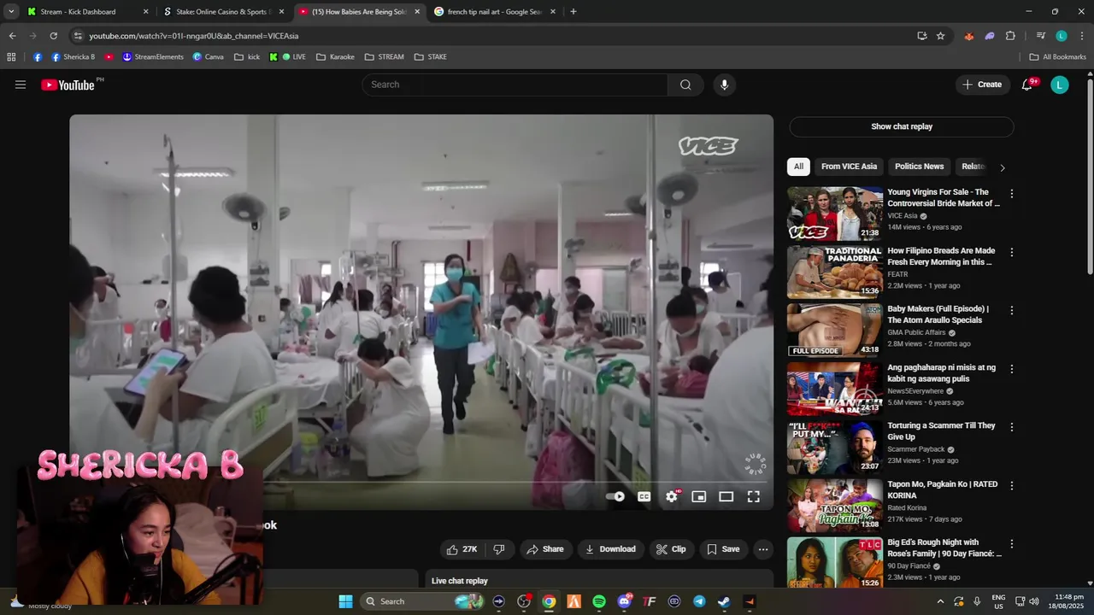The width and height of the screenshot is (1094, 615).
Task: Open Chrome's three-dot menu
Action: (1082, 36)
